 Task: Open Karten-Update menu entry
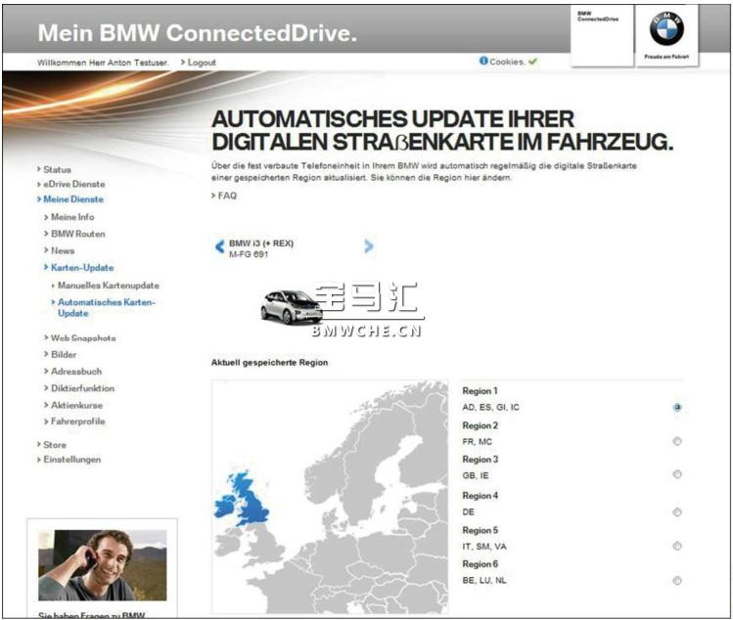pos(82,267)
